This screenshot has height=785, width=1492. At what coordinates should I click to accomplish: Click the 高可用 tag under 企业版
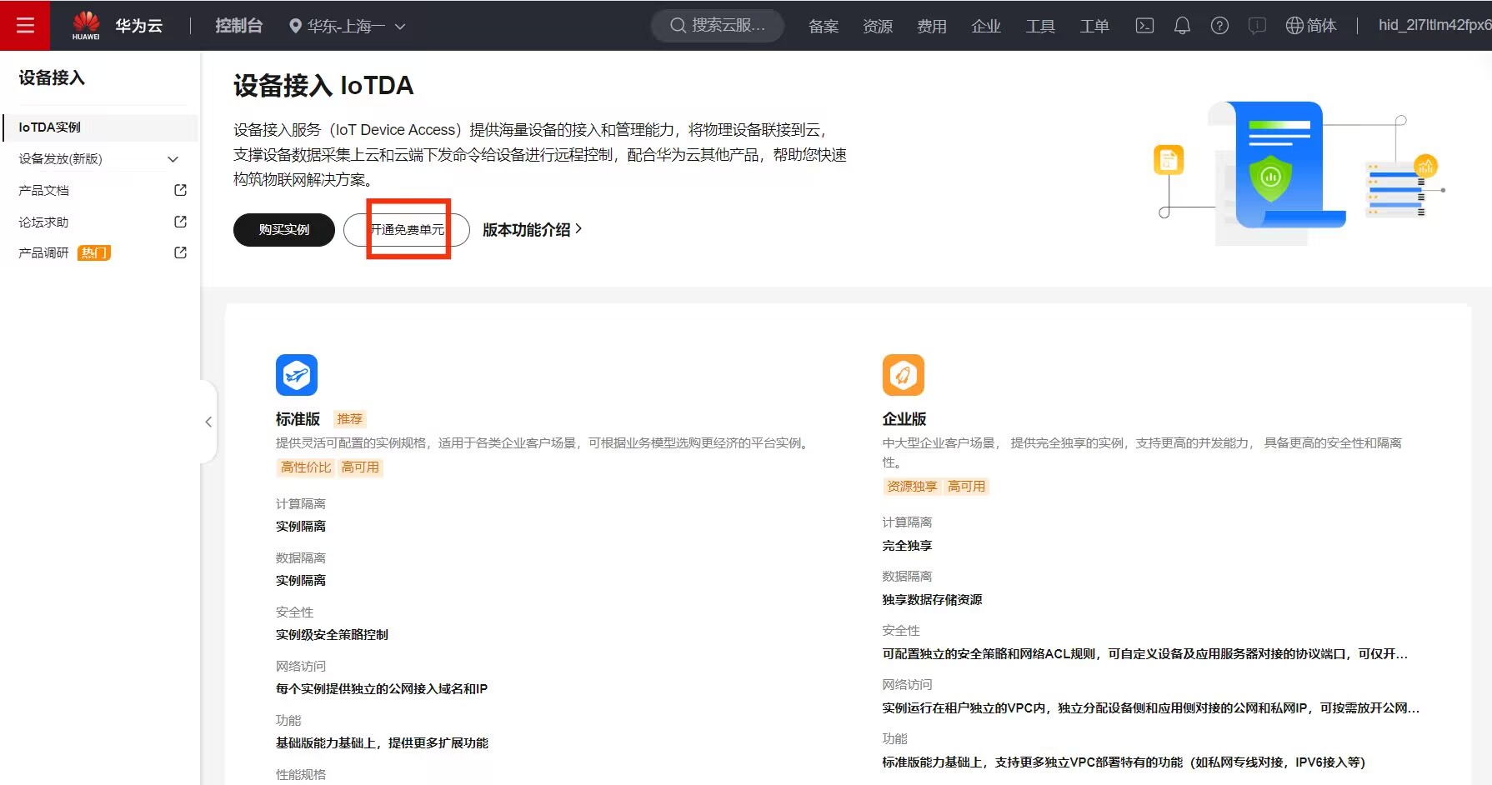(x=967, y=487)
